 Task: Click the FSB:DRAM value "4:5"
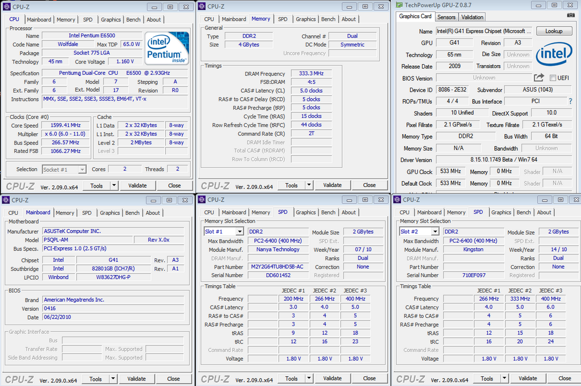[x=311, y=82]
